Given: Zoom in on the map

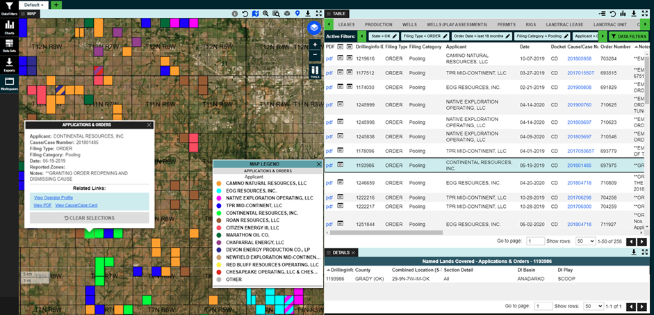Looking at the screenshot, I should coord(314,44).
